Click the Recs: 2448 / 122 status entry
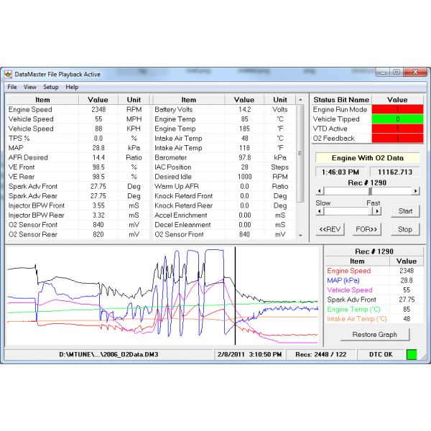The height and width of the screenshot is (431, 431). 321,354
